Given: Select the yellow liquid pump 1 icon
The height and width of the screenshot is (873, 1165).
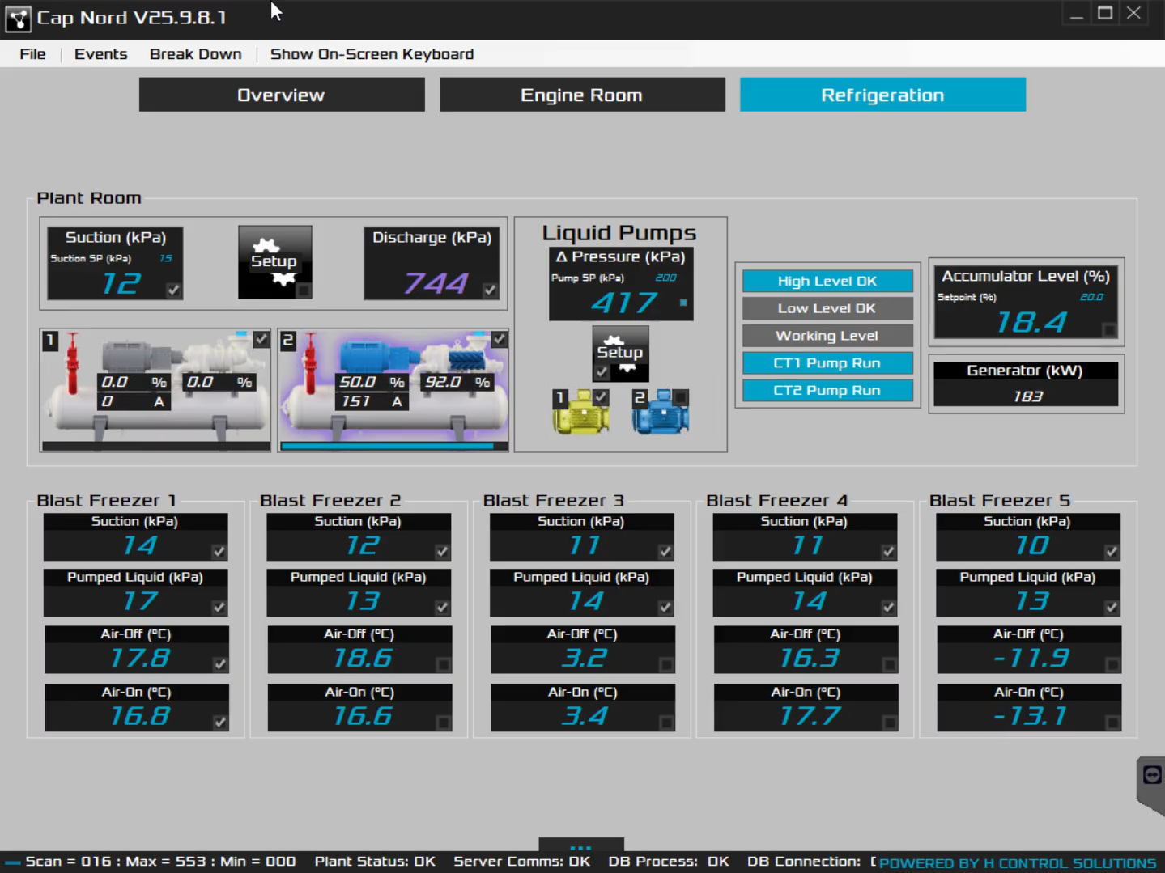Looking at the screenshot, I should (x=580, y=413).
